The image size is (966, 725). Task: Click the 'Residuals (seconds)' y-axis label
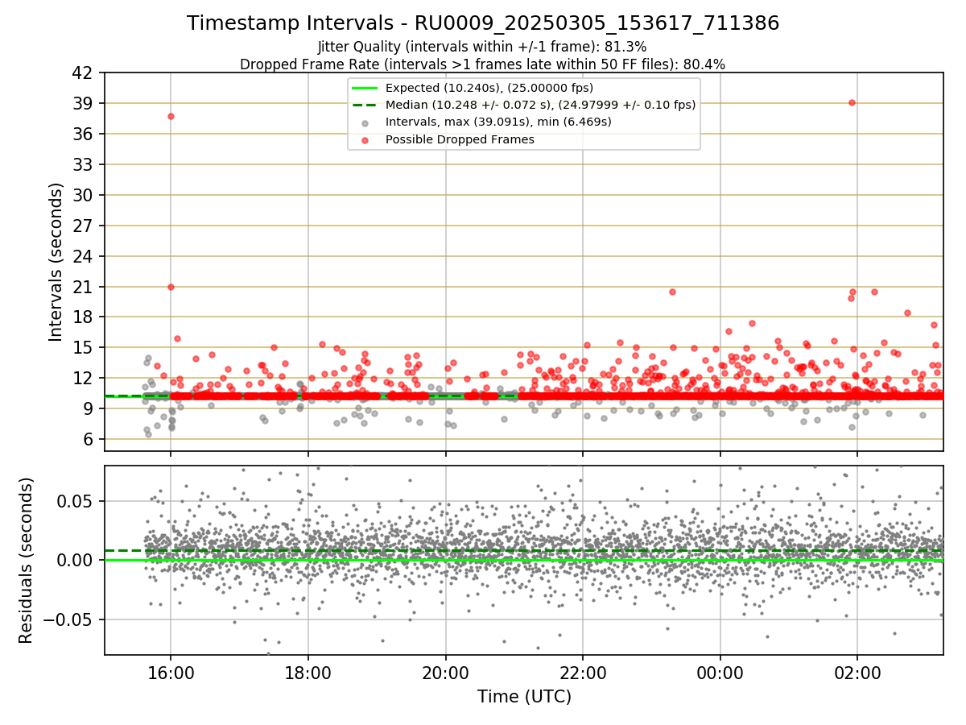27,560
